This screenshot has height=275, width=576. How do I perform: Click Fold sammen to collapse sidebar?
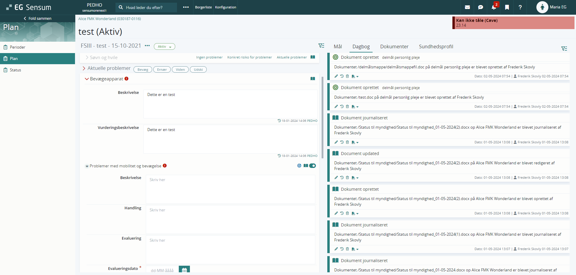(x=37, y=19)
